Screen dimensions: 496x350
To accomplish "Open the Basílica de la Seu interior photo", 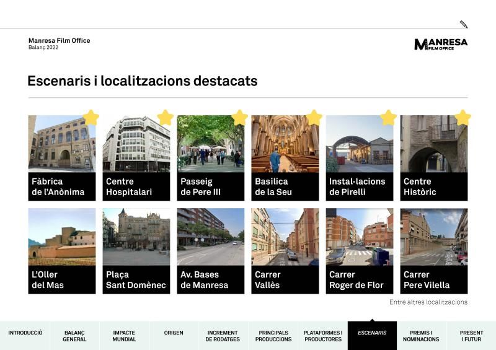I will click(x=285, y=144).
